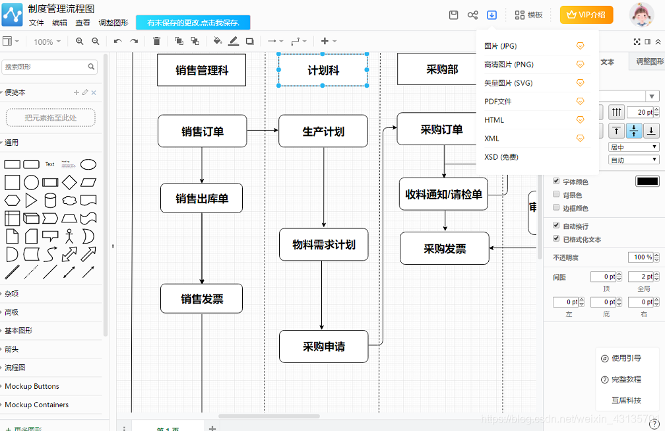Viewport: 665px width, 431px height.
Task: Enable the 背景色 checkbox
Action: click(556, 193)
